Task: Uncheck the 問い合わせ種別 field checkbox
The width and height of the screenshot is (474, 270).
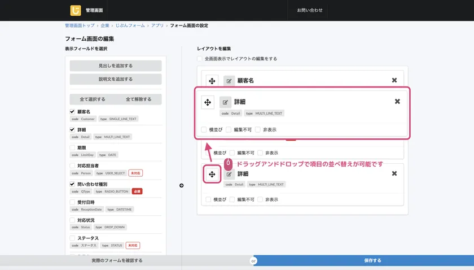Action: click(x=72, y=184)
